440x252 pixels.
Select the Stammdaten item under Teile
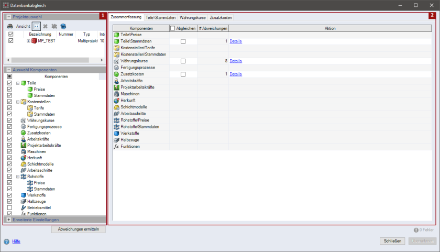coord(45,95)
